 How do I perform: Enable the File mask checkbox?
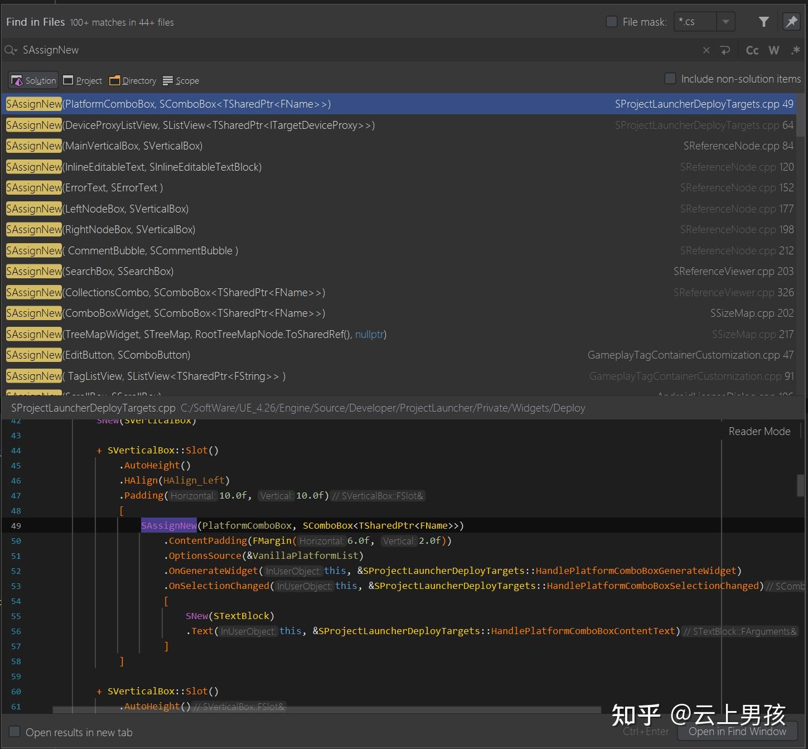(x=612, y=22)
